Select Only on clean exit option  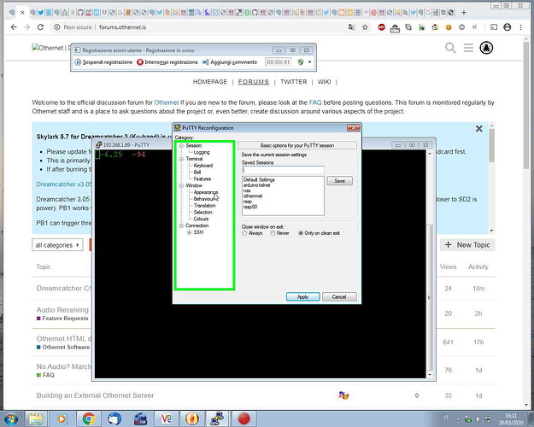pyautogui.click(x=319, y=233)
